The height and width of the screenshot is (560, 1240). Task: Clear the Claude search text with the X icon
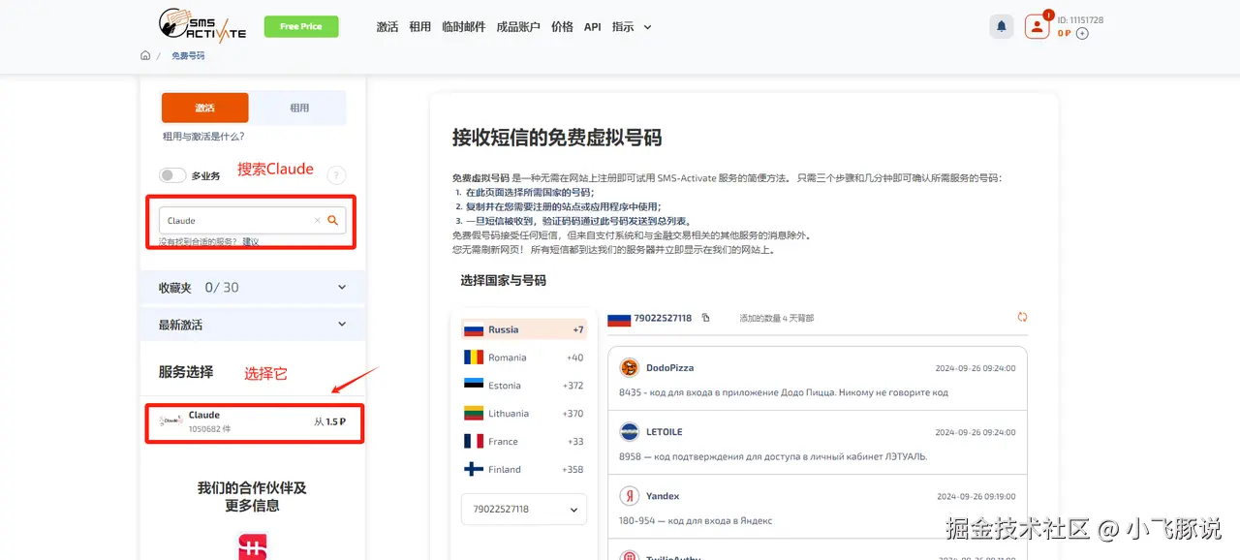(x=317, y=221)
